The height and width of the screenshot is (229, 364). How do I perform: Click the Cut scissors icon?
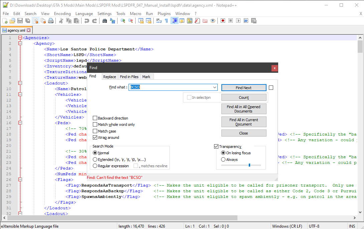(x=61, y=21)
